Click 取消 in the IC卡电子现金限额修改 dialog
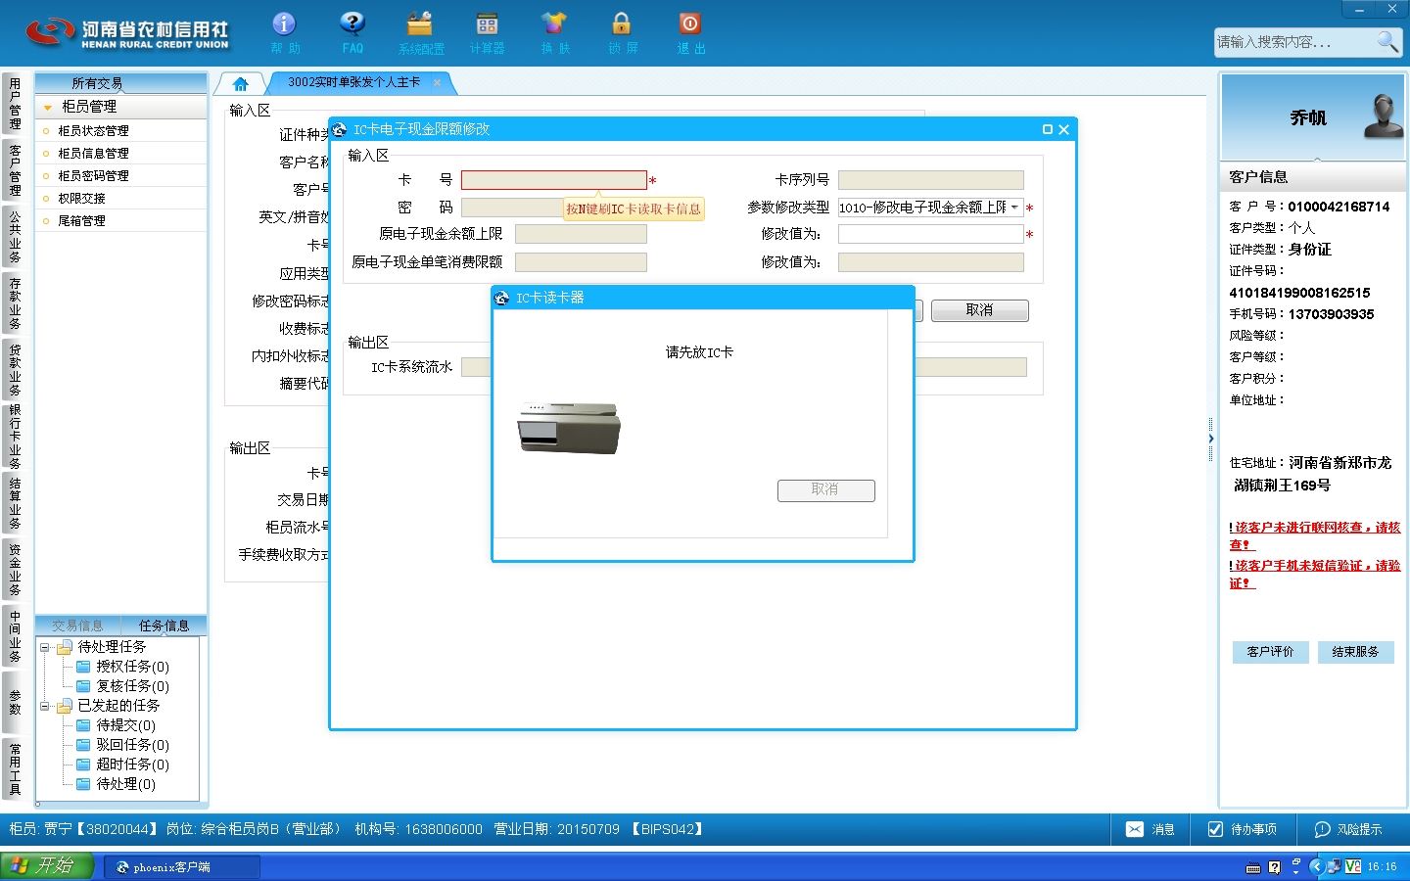The image size is (1410, 881). tap(979, 310)
